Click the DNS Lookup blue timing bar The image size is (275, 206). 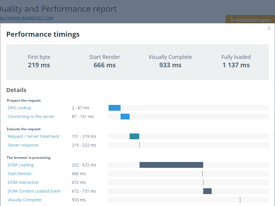114,108
